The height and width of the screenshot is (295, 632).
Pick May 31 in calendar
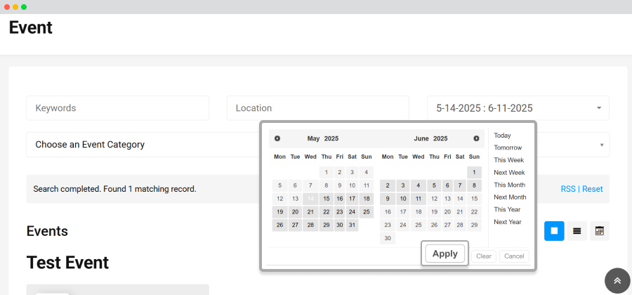point(352,225)
